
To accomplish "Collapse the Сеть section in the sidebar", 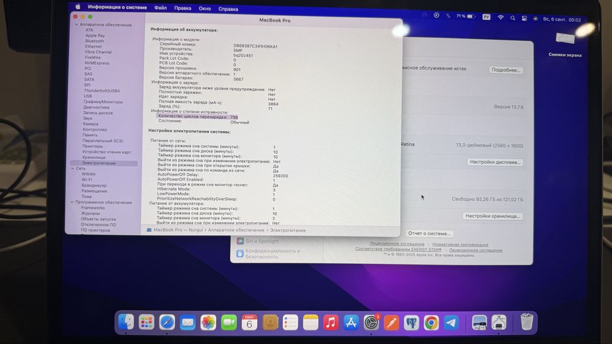I will click(73, 168).
